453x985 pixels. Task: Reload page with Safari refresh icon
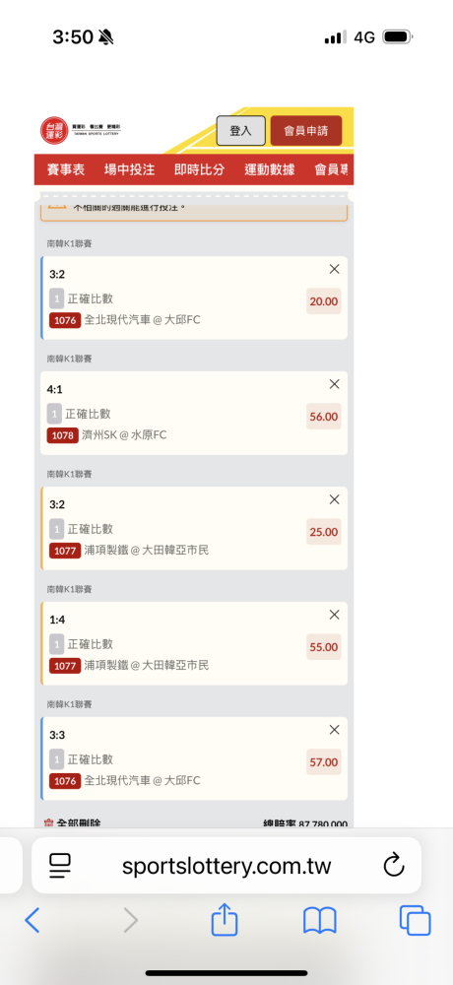click(x=393, y=865)
